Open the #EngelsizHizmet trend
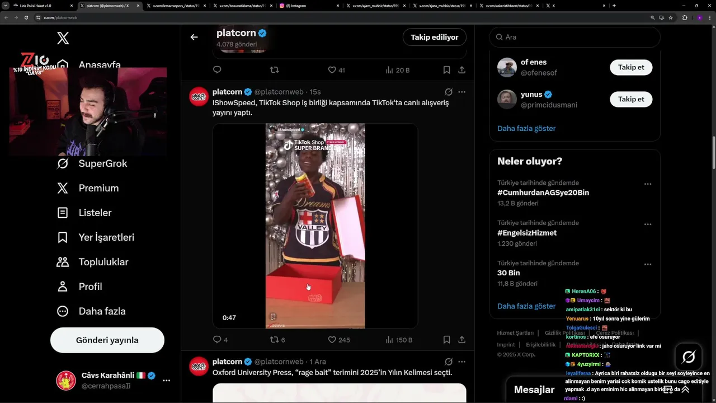The image size is (716, 403). tap(527, 233)
